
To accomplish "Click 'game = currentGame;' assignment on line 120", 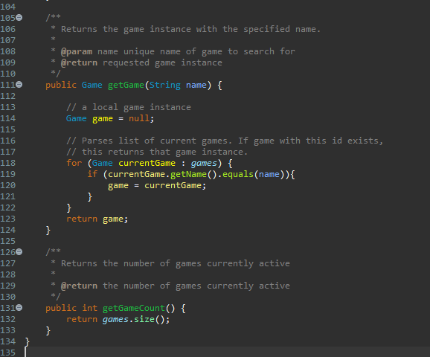I will [157, 186].
